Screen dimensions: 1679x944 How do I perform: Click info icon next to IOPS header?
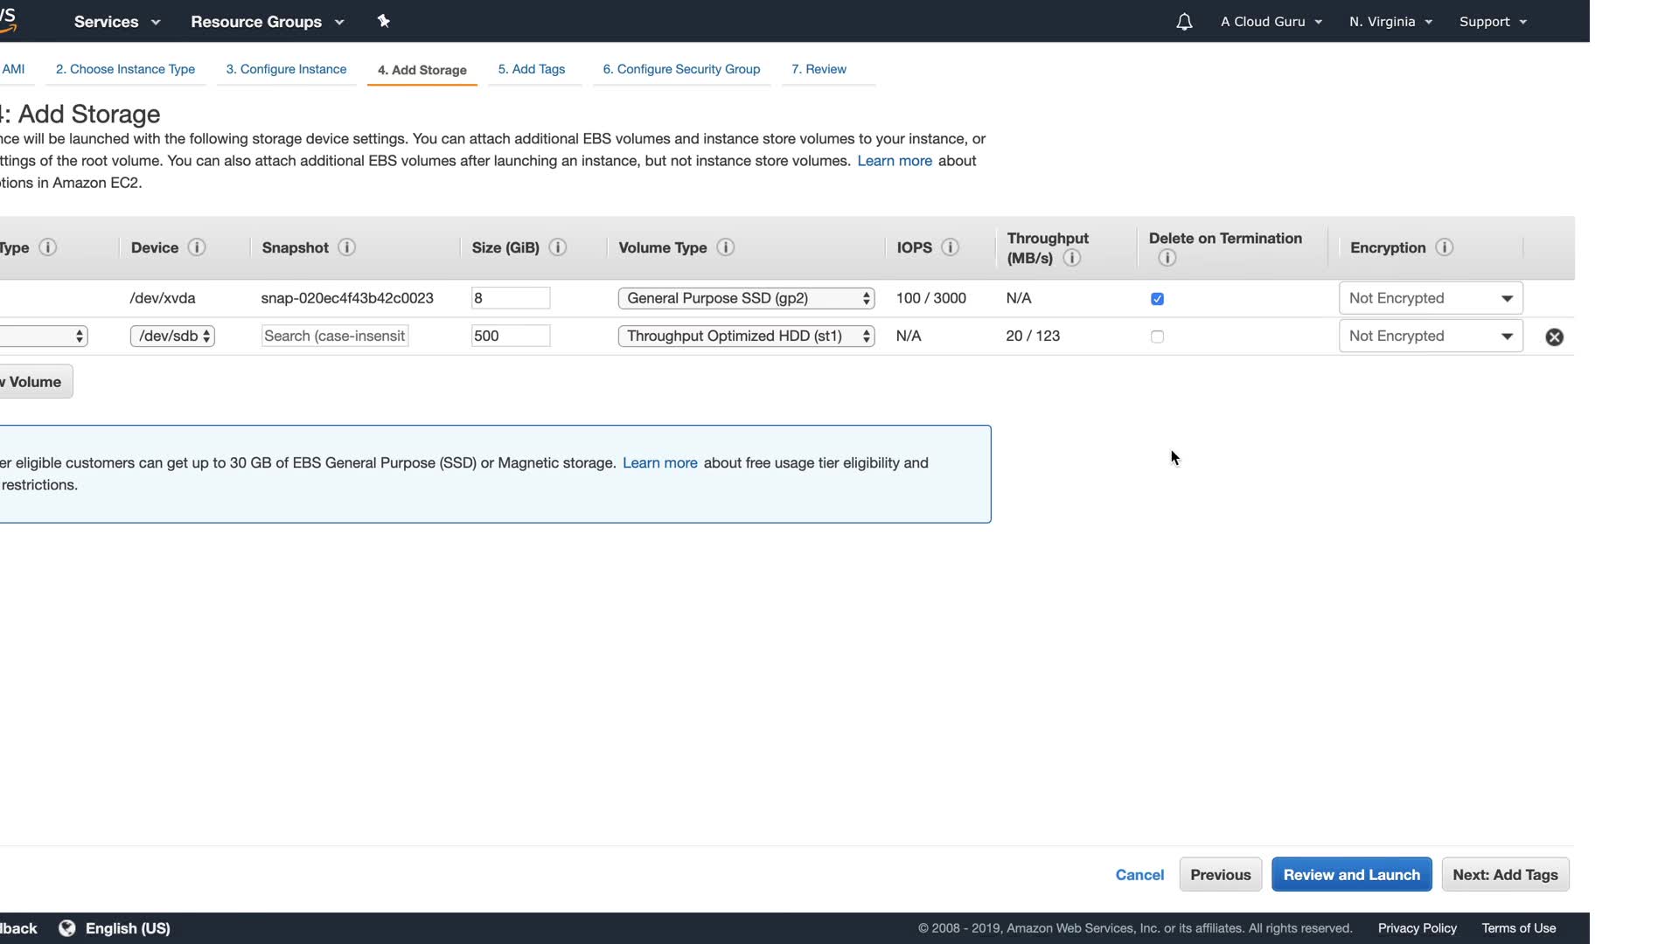(951, 247)
